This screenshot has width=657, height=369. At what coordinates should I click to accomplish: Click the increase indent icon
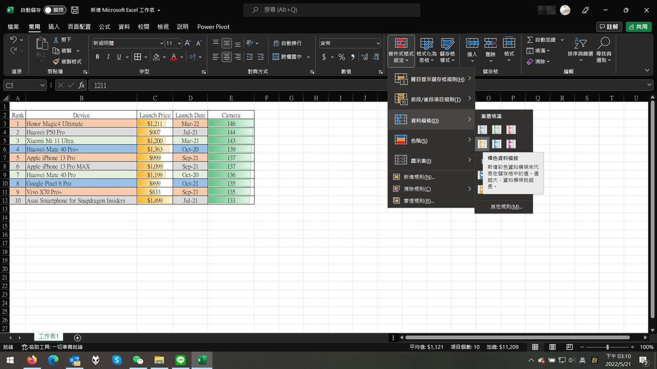click(260, 57)
